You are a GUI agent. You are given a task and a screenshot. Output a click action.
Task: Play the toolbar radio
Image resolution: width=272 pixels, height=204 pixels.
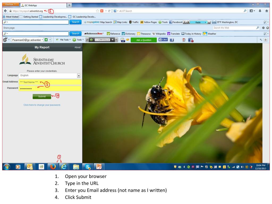tap(185, 22)
